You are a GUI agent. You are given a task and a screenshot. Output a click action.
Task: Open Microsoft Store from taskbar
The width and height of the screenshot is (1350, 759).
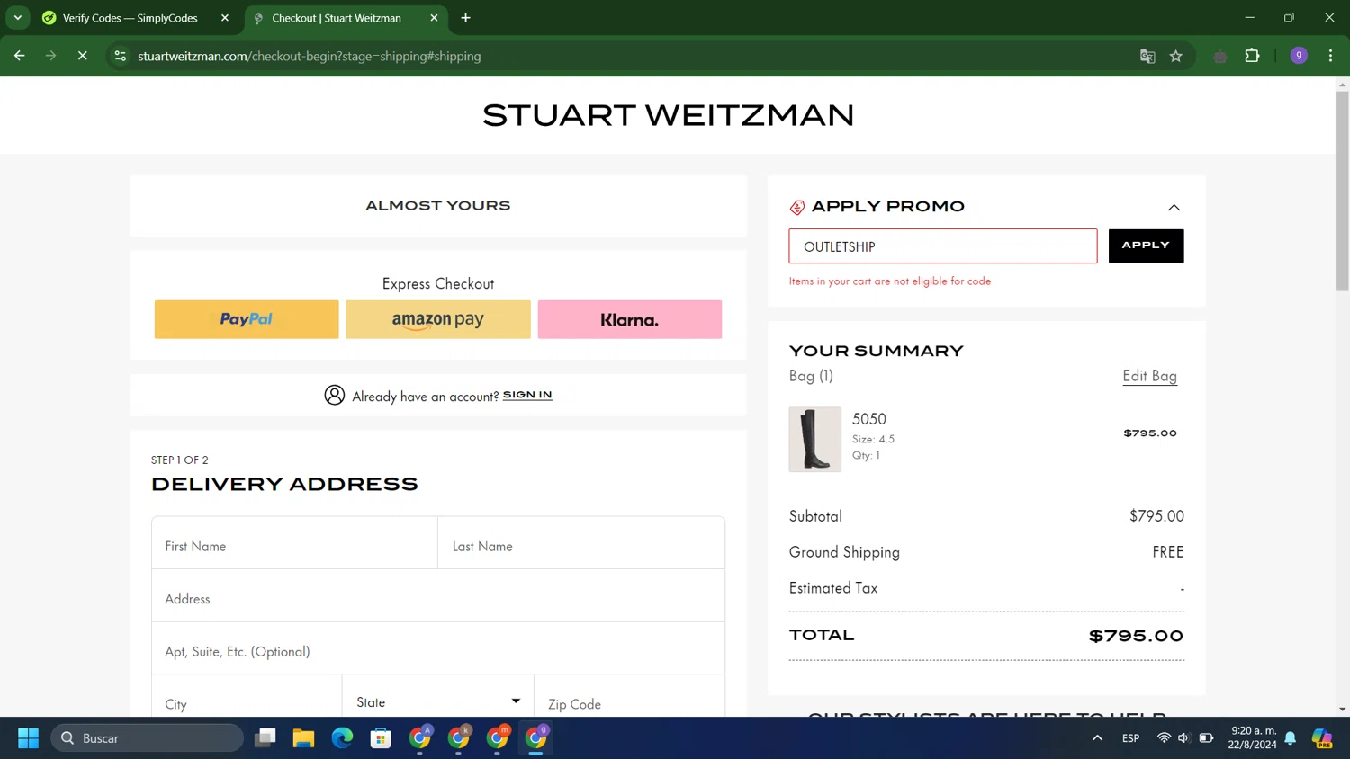point(381,738)
